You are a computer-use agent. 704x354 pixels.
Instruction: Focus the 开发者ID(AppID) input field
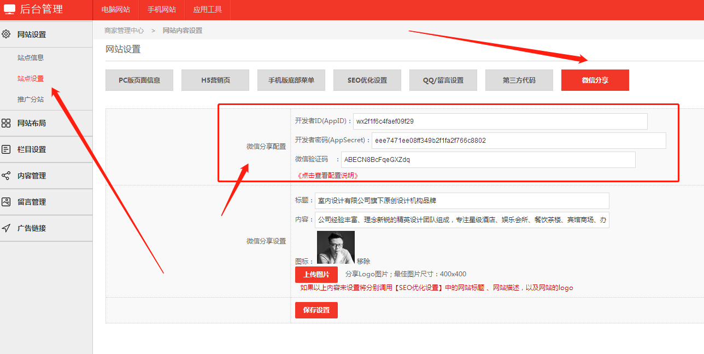click(x=500, y=121)
